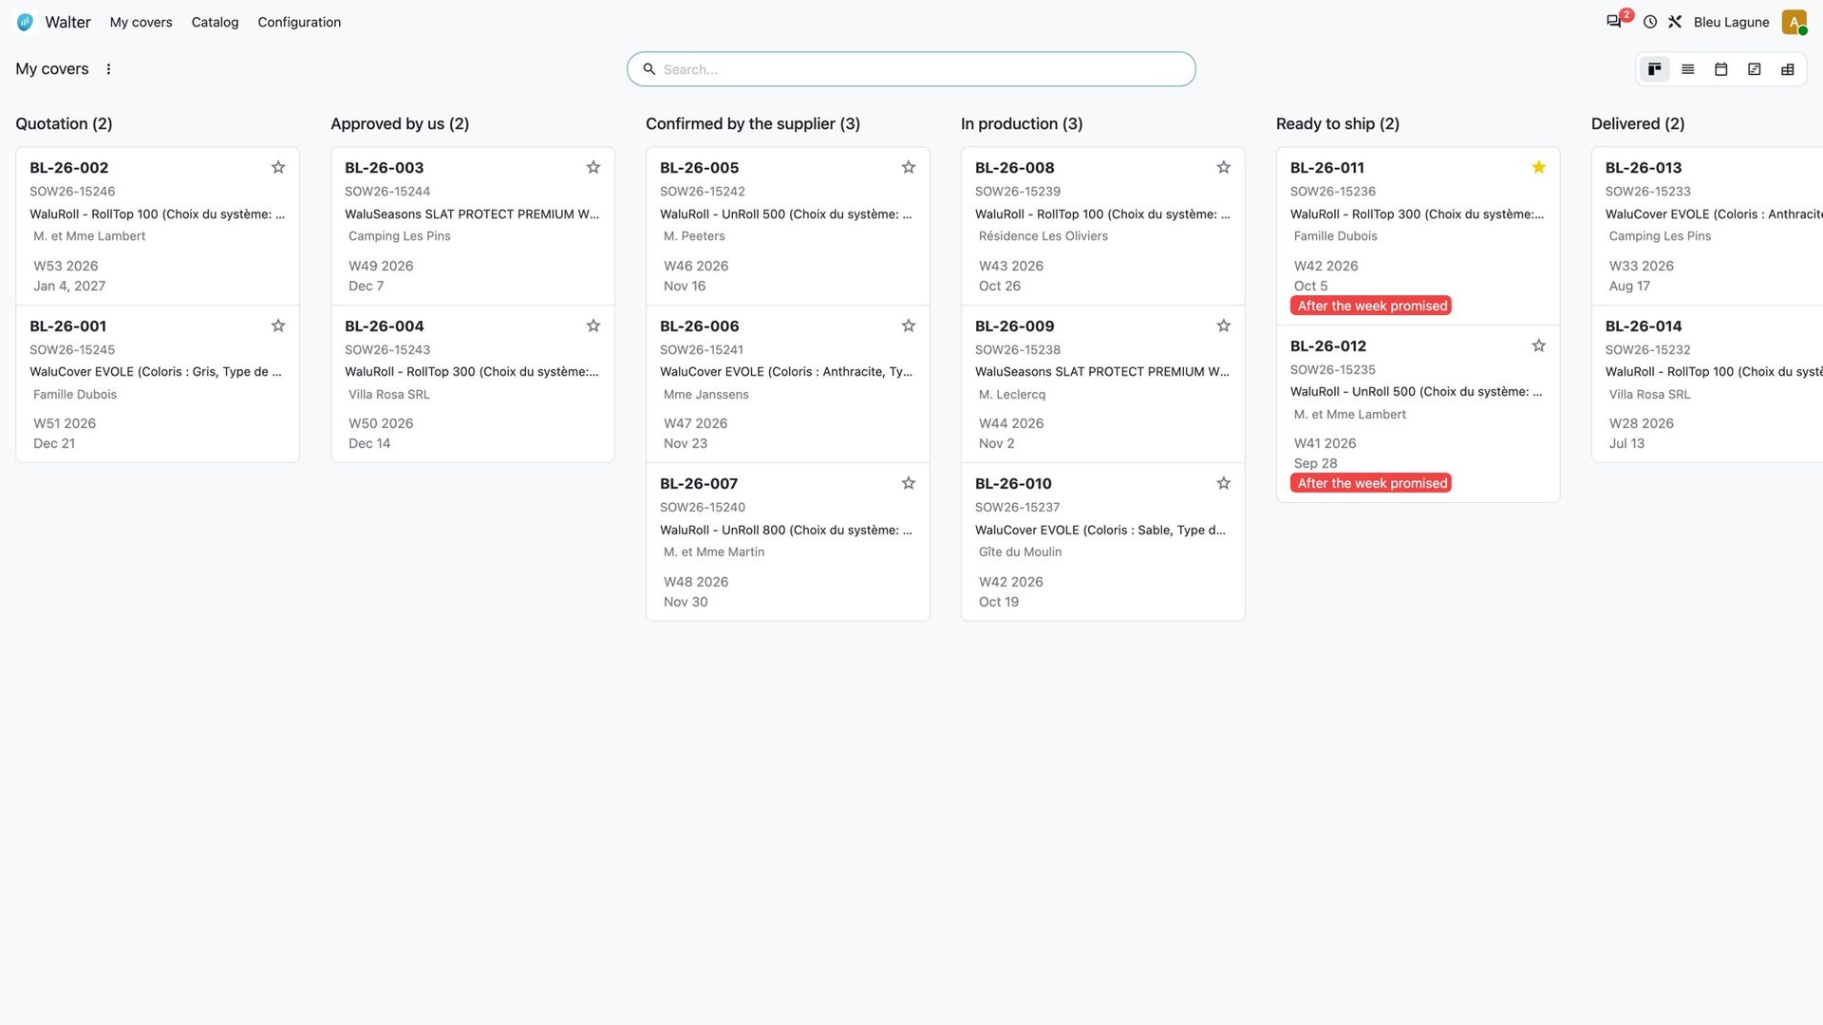Viewport: 1823px width, 1025px height.
Task: Open the BL-26-013 card
Action: tap(1706, 226)
